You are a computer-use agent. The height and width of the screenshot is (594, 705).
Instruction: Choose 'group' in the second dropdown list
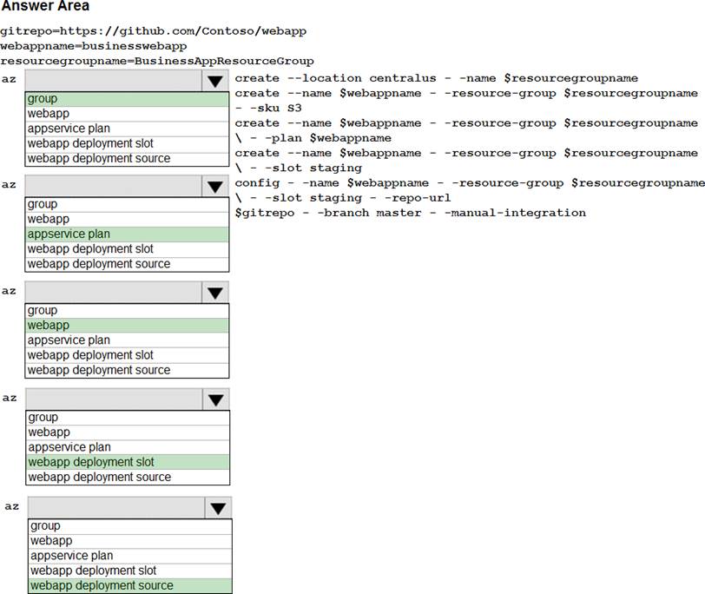(127, 204)
